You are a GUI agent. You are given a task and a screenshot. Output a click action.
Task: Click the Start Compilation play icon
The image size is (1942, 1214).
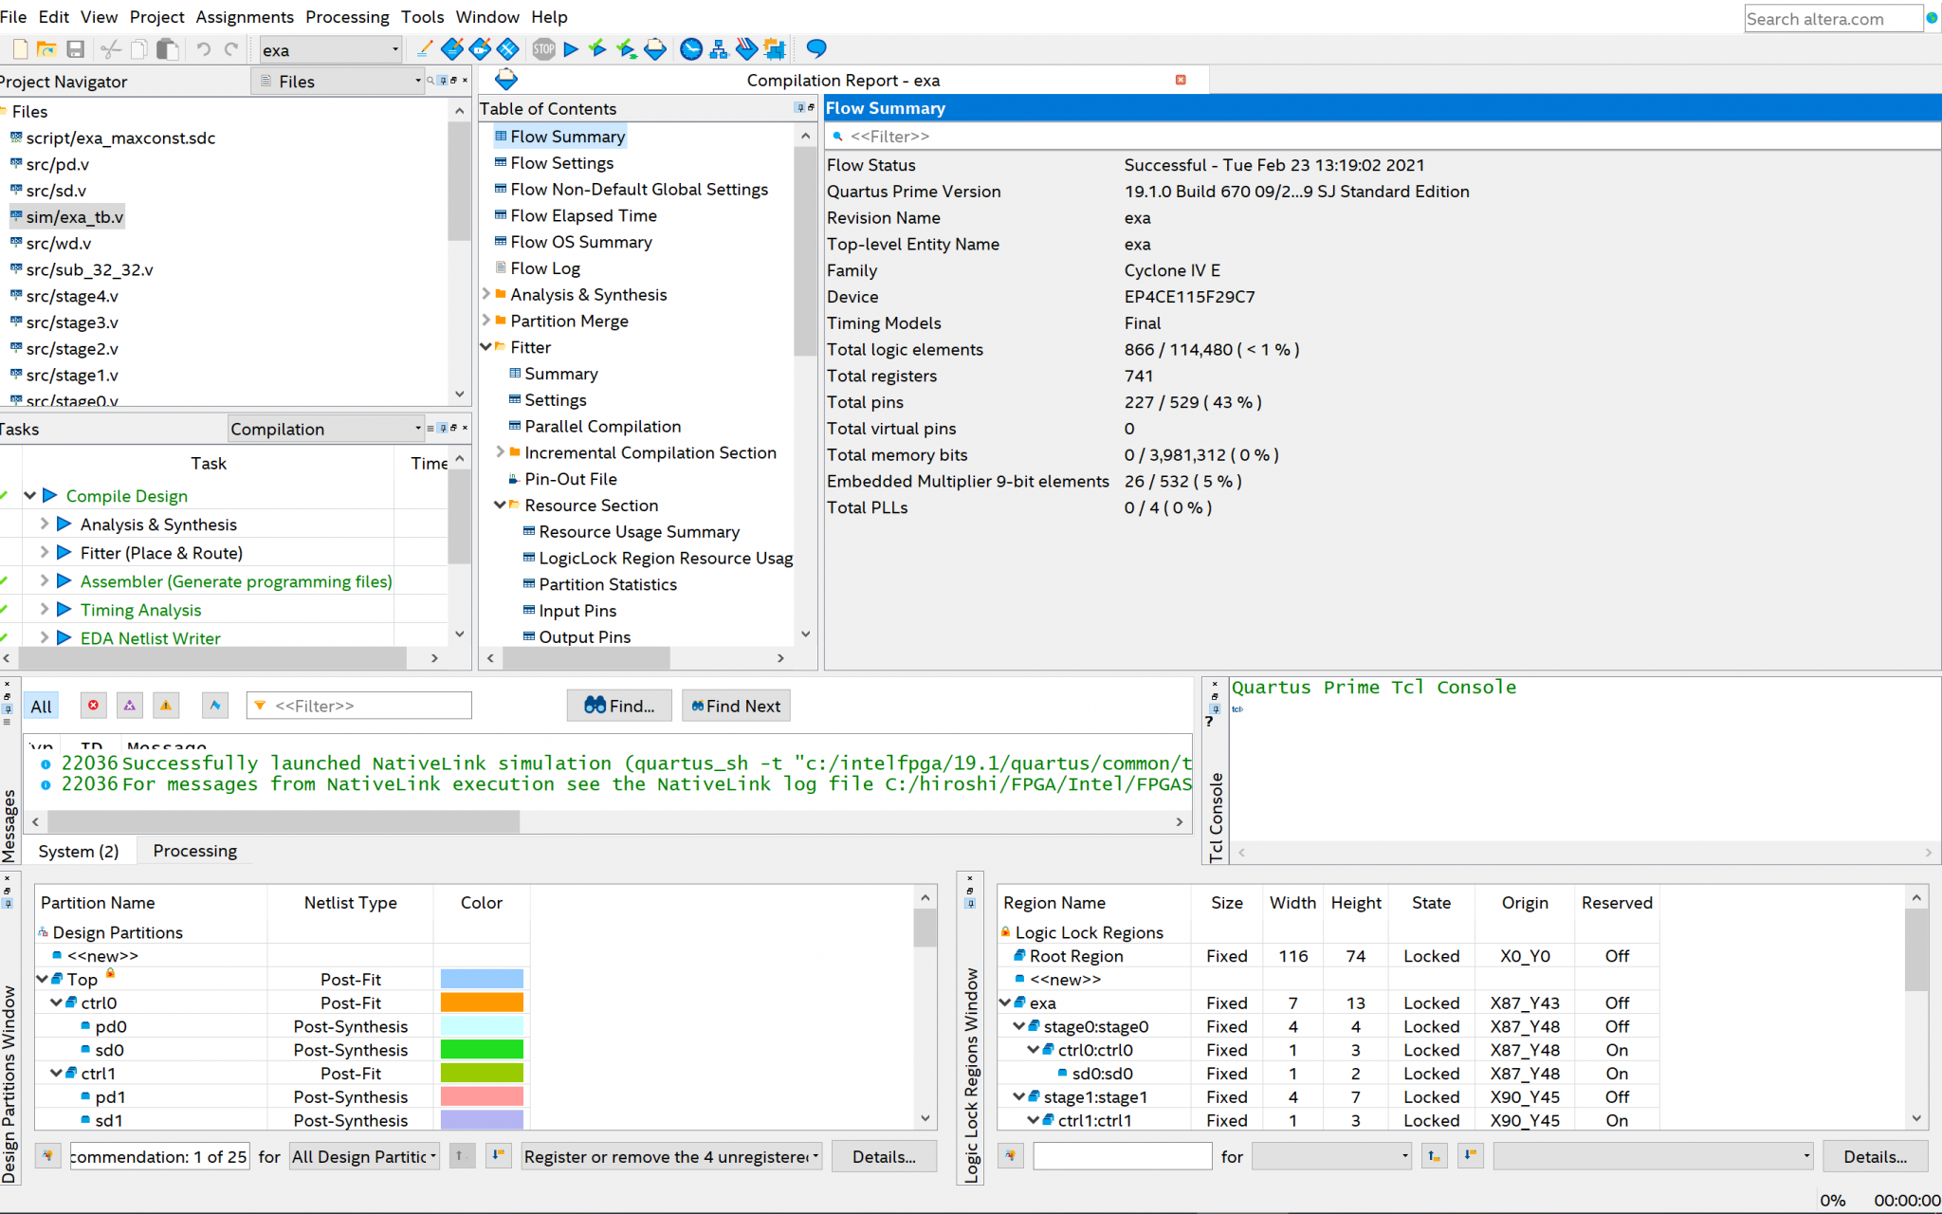tap(571, 49)
